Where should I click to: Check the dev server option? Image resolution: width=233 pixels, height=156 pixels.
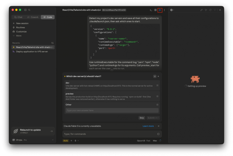157,86
